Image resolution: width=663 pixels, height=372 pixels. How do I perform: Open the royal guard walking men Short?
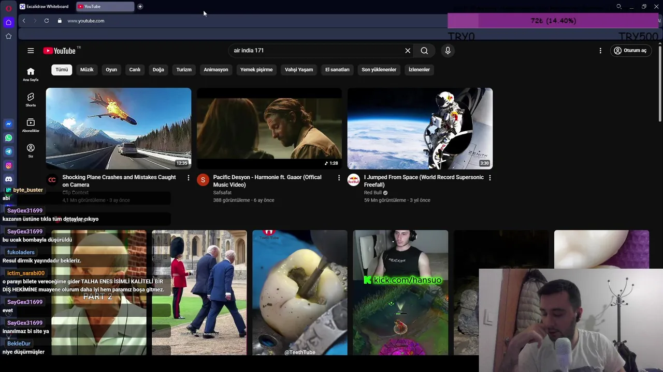point(199,292)
